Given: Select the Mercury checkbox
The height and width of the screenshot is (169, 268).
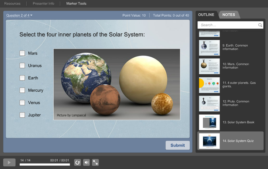Looking at the screenshot, I should pos(22,90).
